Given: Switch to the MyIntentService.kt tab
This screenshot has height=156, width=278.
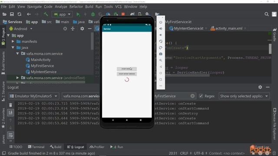Looking at the screenshot, I should [x=189, y=29].
